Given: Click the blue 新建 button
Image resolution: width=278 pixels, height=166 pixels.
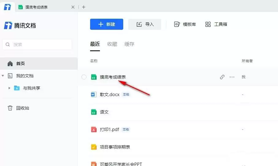Looking at the screenshot, I should [x=106, y=24].
